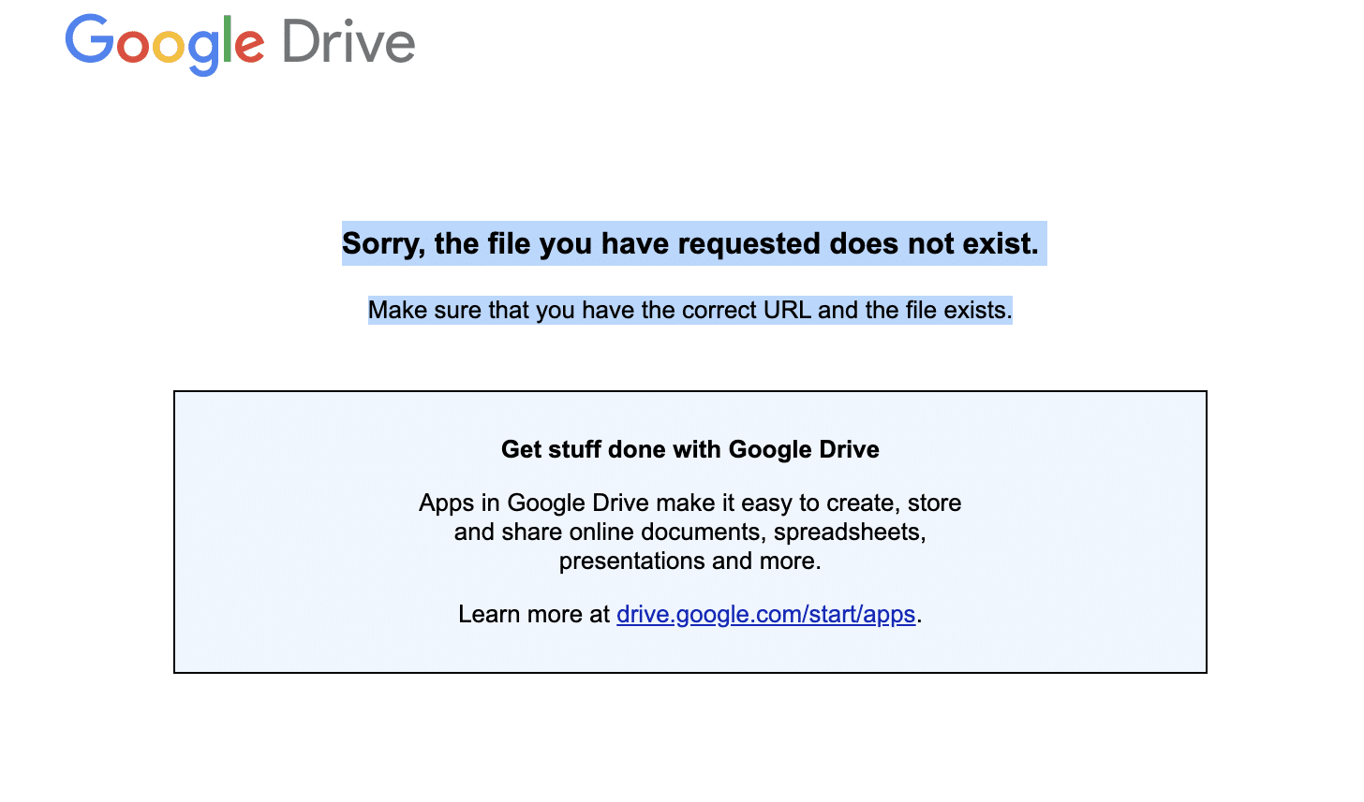Click the word 'spreadsheets,' in the info box
The image size is (1364, 802).
[x=849, y=532]
